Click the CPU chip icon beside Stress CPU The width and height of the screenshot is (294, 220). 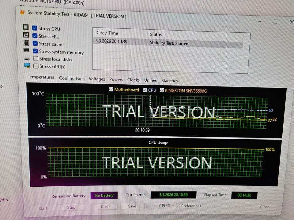click(26, 27)
